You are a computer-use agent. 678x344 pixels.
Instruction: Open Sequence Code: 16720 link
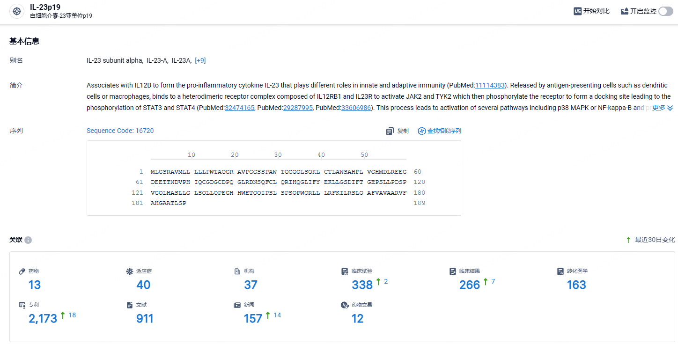120,131
